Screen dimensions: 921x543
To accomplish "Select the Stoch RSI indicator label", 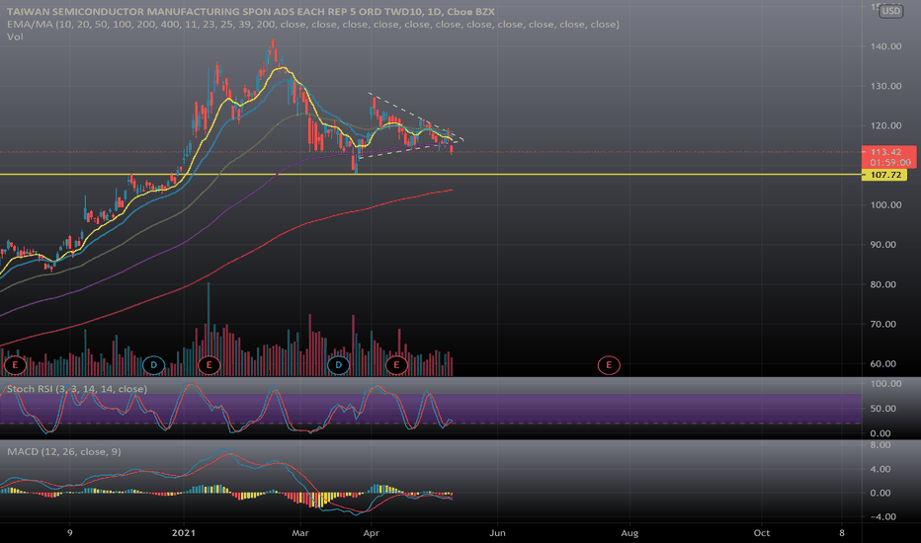I will pyautogui.click(x=77, y=389).
